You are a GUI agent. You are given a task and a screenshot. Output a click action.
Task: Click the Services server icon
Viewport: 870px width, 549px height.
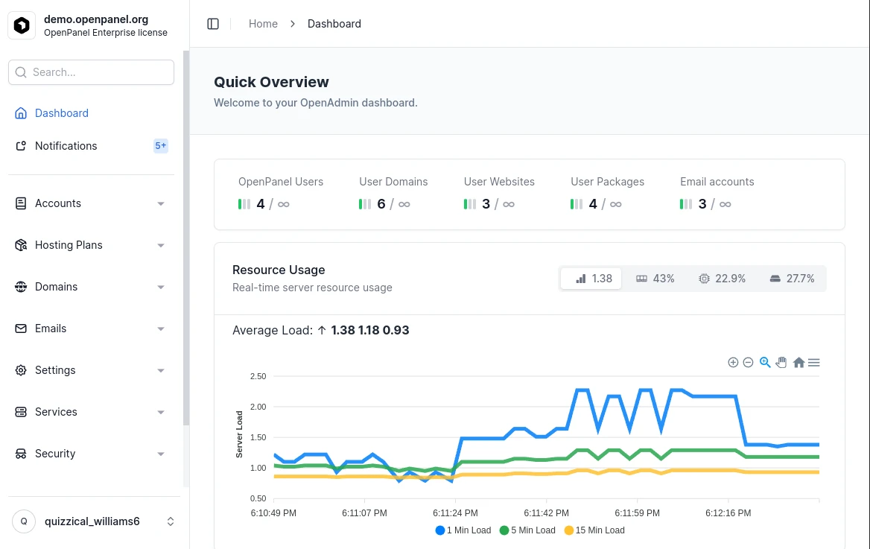21,412
